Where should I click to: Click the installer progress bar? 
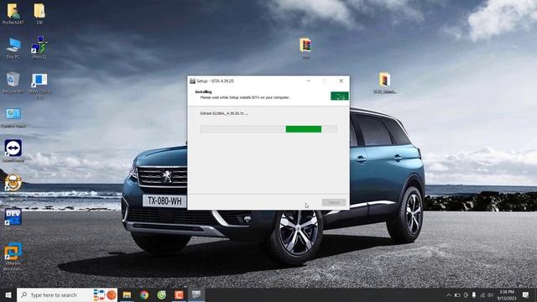pos(268,129)
